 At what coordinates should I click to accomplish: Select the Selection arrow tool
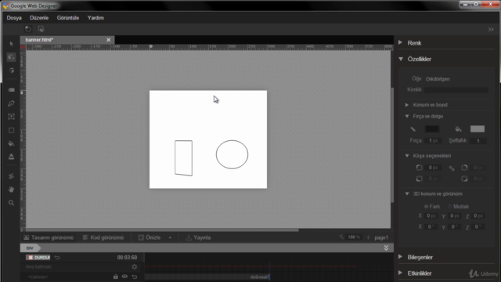[12, 44]
